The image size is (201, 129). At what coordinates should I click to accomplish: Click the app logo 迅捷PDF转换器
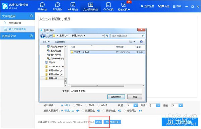(x=5, y=6)
